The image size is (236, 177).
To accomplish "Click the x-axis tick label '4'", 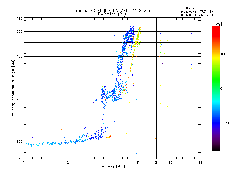I will point(112,163).
